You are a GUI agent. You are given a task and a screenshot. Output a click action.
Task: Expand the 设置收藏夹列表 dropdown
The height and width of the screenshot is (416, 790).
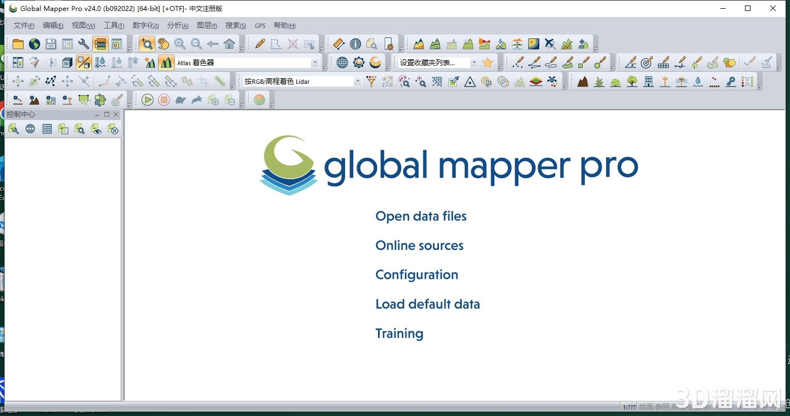474,62
